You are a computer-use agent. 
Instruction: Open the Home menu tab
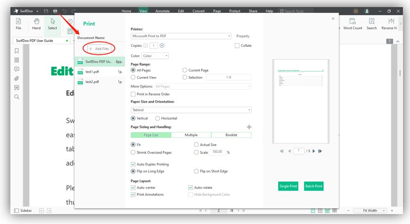pyautogui.click(x=126, y=11)
